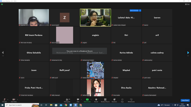Select the arif participant tile
The height and width of the screenshot is (107, 191).
[157, 35]
